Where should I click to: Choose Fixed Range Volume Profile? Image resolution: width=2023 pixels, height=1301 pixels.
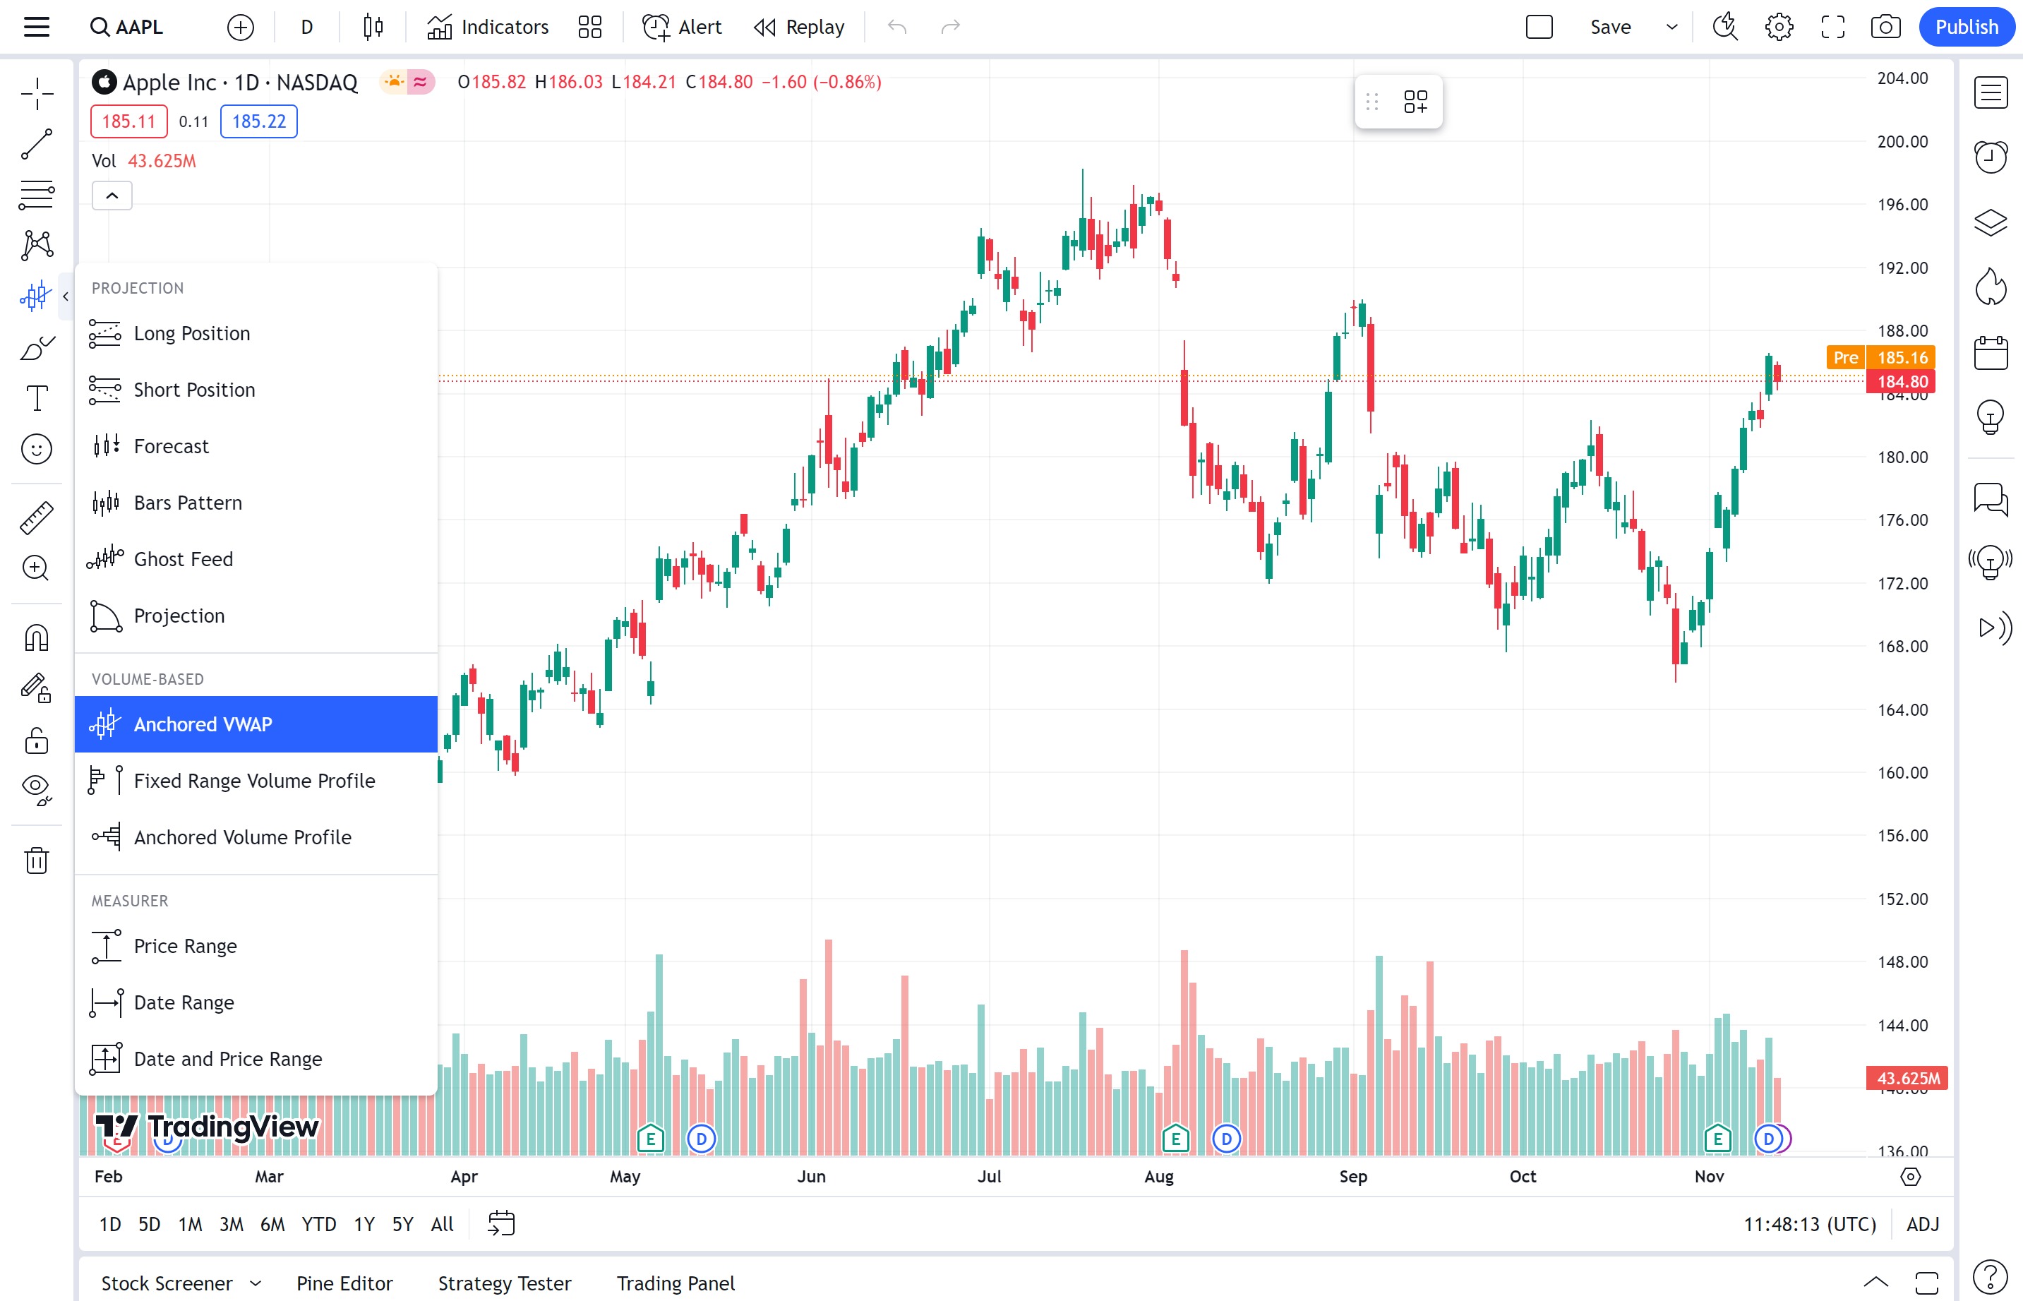254,781
